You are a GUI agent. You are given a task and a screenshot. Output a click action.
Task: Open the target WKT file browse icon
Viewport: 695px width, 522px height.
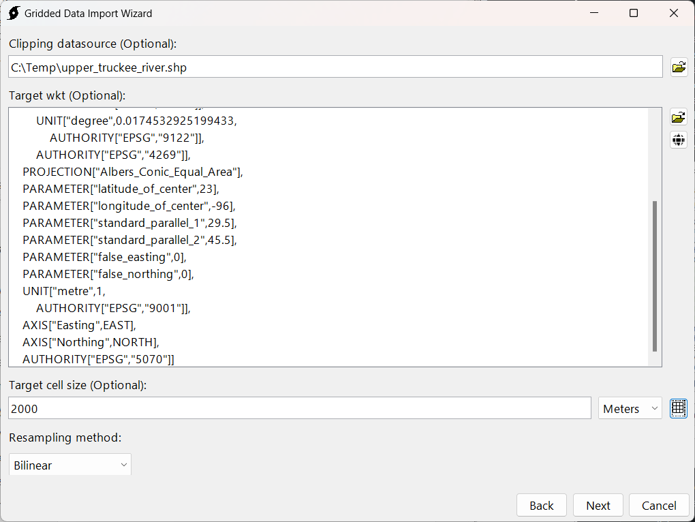(679, 117)
